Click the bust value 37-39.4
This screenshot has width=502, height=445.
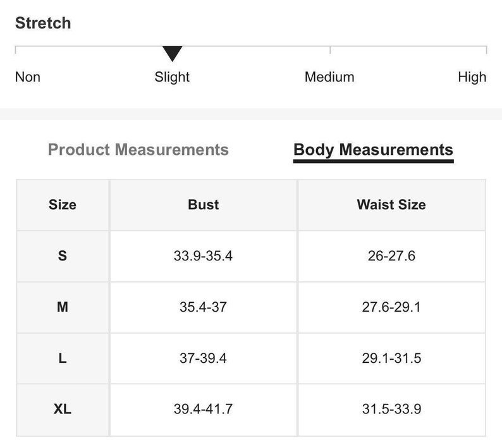[x=203, y=358]
